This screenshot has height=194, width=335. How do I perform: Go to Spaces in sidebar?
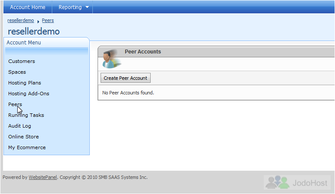[x=17, y=72]
